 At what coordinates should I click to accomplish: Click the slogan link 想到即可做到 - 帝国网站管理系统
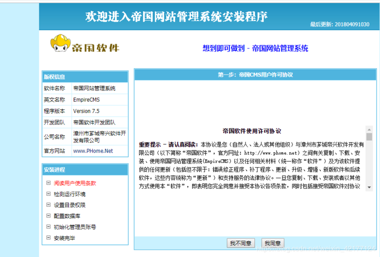tap(255, 48)
